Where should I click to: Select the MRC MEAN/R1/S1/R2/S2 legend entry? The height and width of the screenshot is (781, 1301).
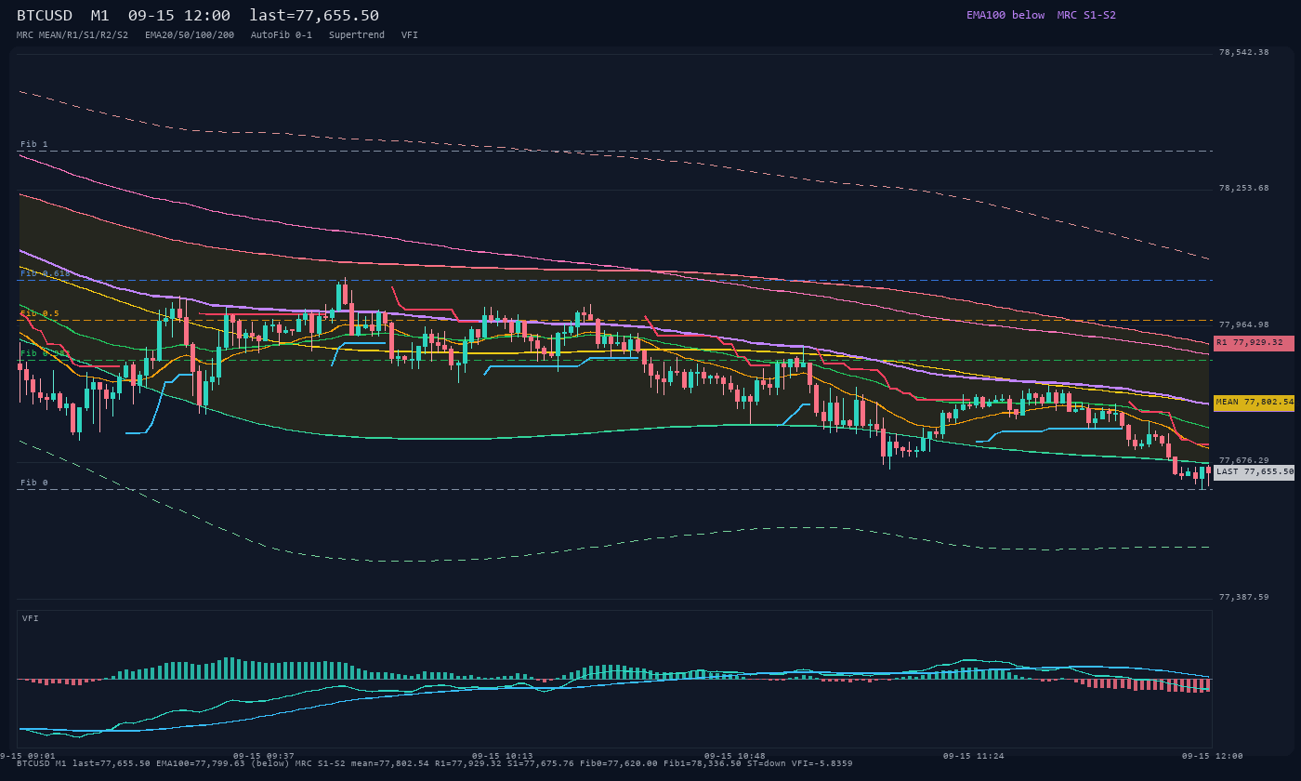[x=72, y=34]
